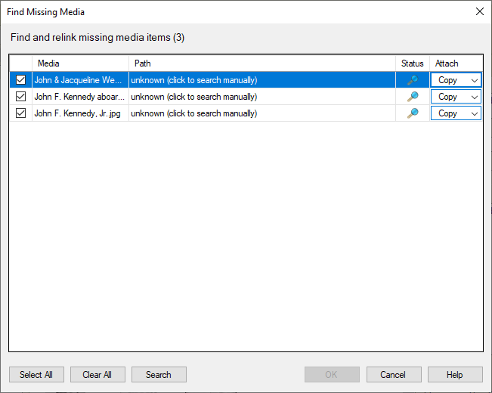Close the Find Missing Media window
Screen dimensions: 492x393
(479, 11)
